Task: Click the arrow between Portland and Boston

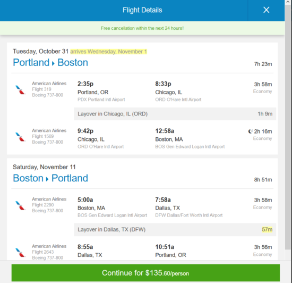Action: click(53, 64)
